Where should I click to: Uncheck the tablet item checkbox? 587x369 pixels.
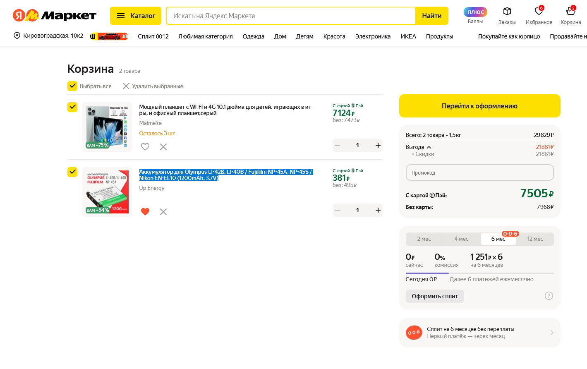72,107
